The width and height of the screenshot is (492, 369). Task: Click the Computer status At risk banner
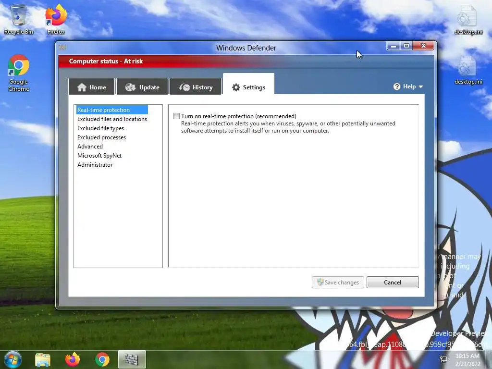246,61
